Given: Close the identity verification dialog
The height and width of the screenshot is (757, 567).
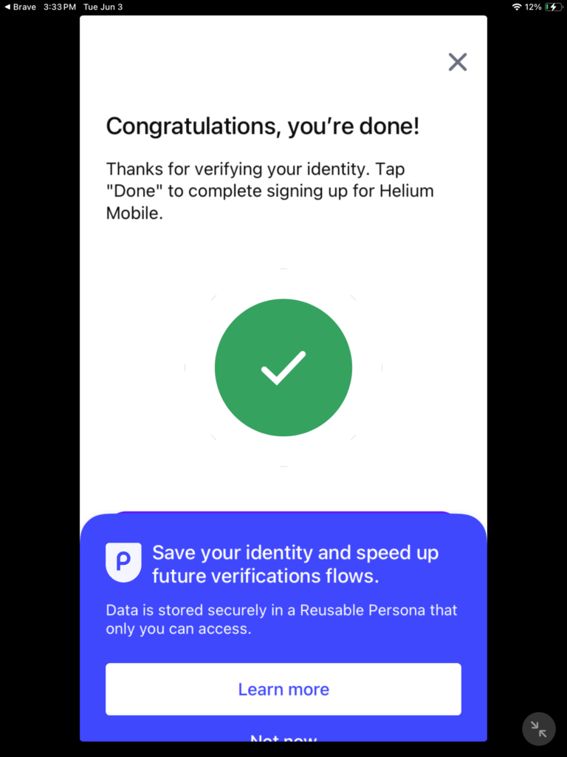Looking at the screenshot, I should [458, 62].
